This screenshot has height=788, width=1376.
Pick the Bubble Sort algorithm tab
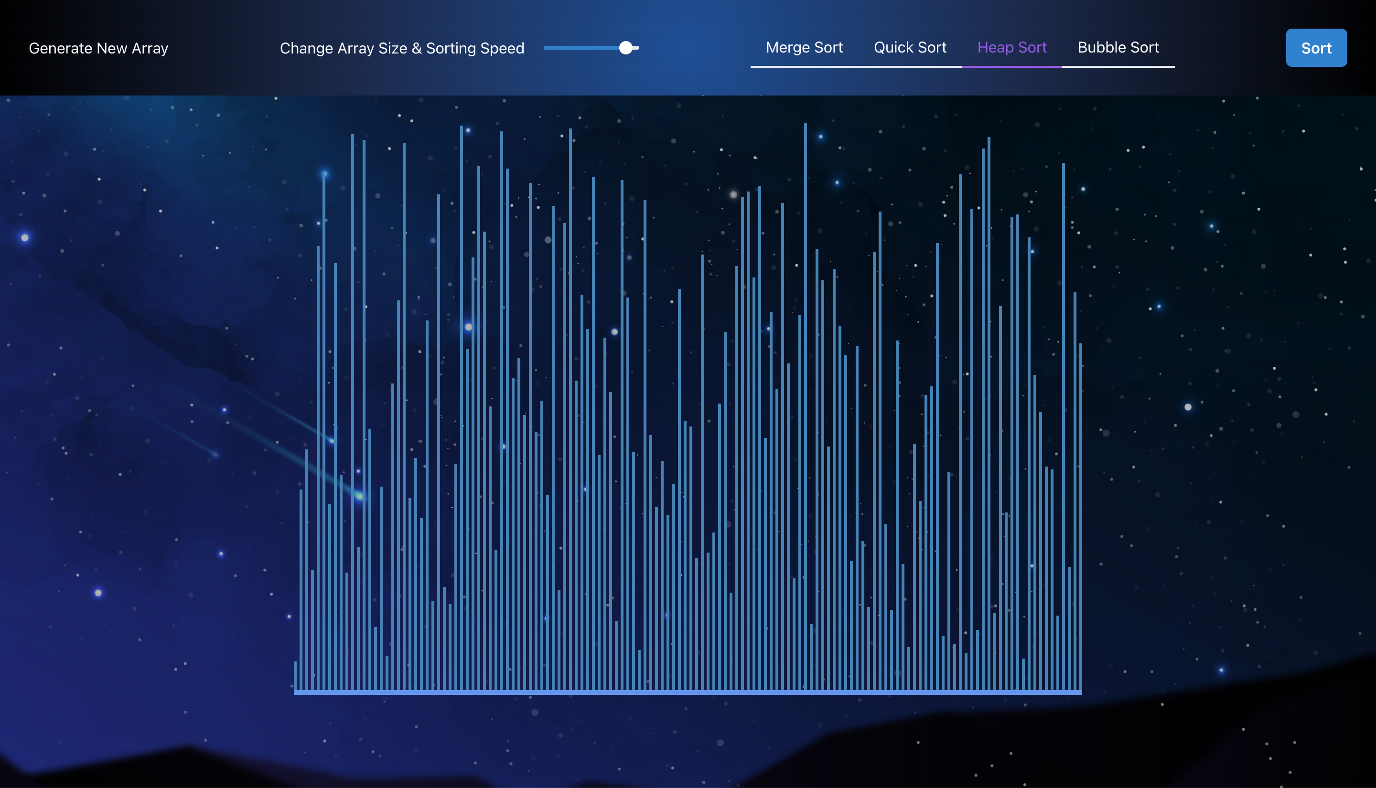[x=1118, y=48]
